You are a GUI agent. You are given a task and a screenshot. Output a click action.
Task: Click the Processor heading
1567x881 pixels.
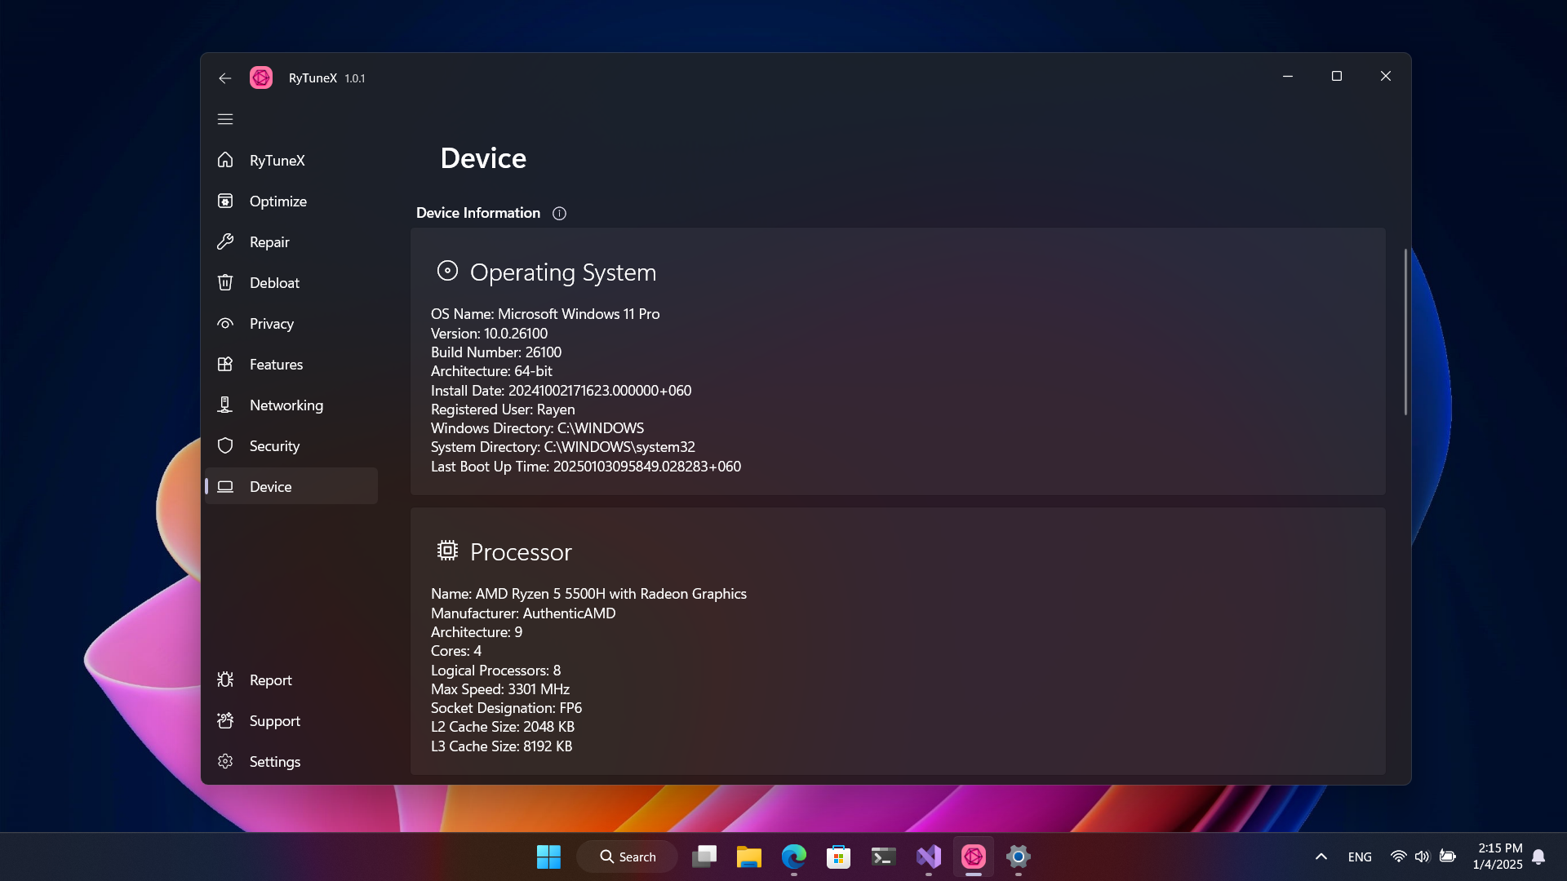[x=521, y=552]
